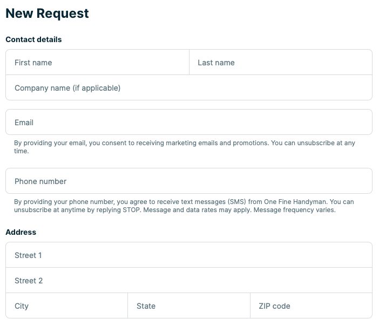The height and width of the screenshot is (326, 379).
Task: Click the First name input field
Action: tap(97, 63)
